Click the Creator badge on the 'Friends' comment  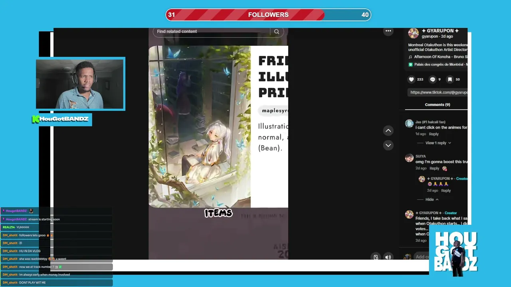(x=451, y=213)
